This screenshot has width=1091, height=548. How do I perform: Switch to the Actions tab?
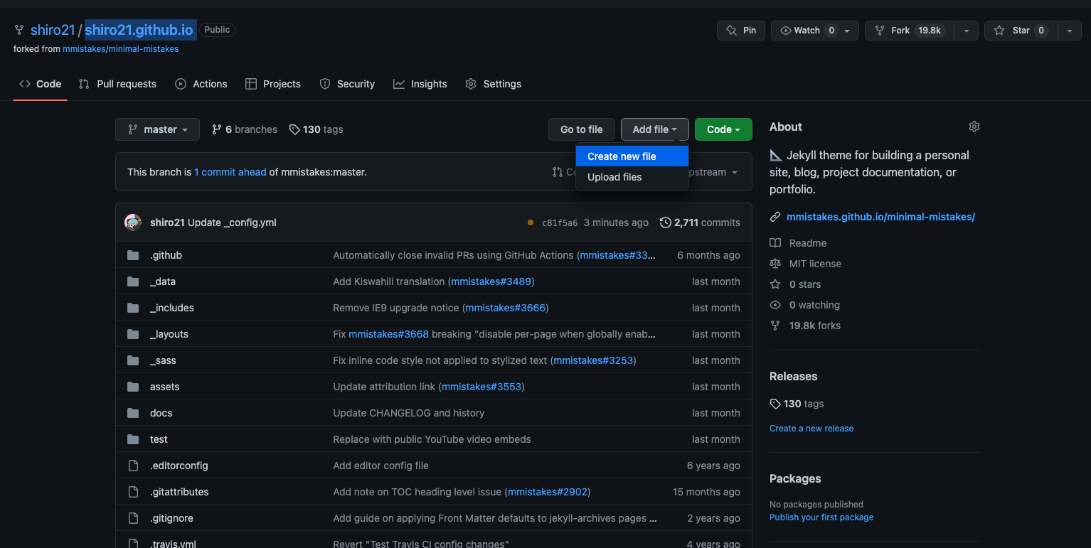point(201,84)
